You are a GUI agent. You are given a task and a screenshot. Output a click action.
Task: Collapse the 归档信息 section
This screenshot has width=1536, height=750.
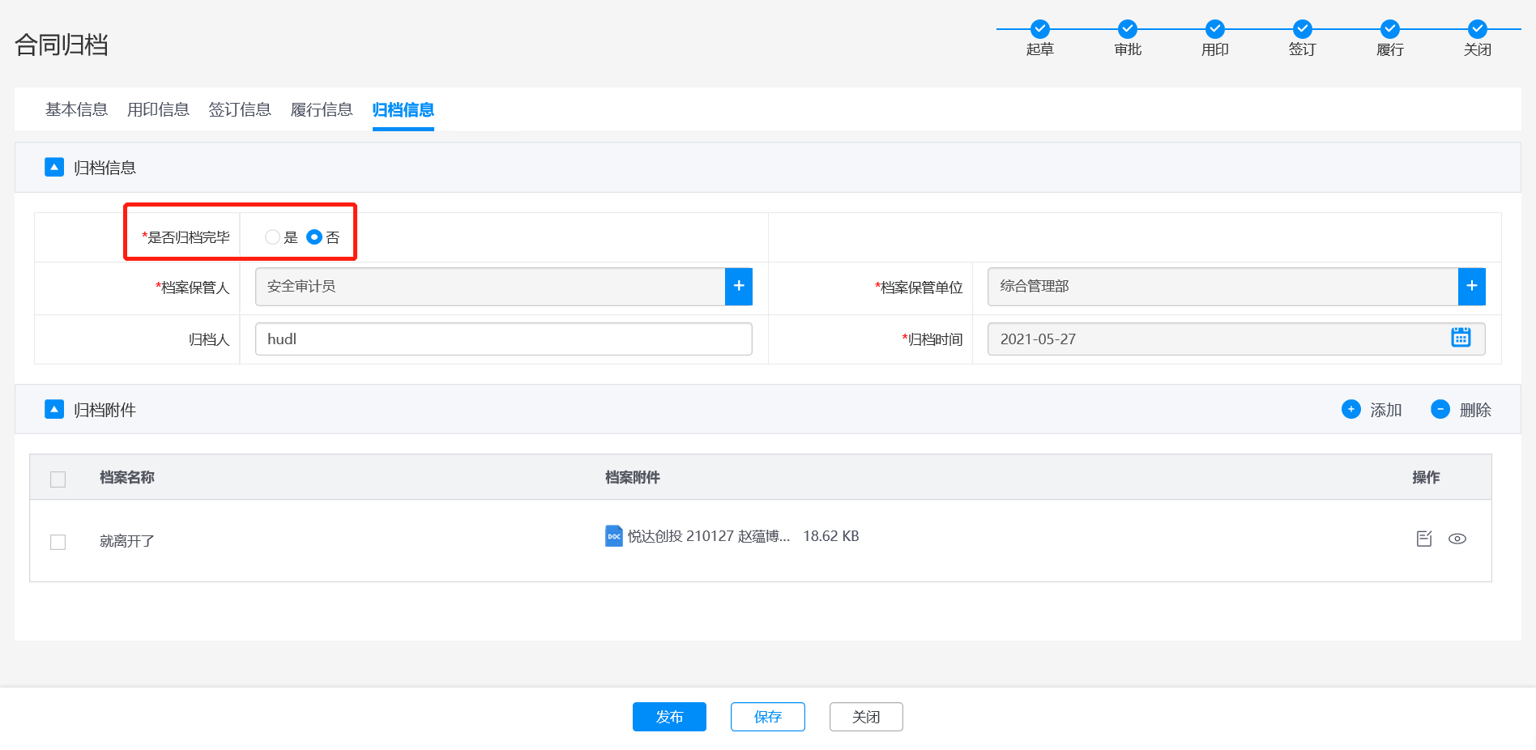[54, 167]
